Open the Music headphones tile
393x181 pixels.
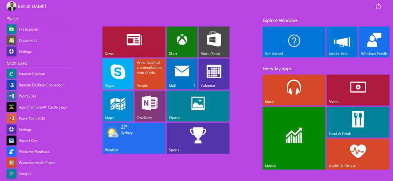click(294, 90)
